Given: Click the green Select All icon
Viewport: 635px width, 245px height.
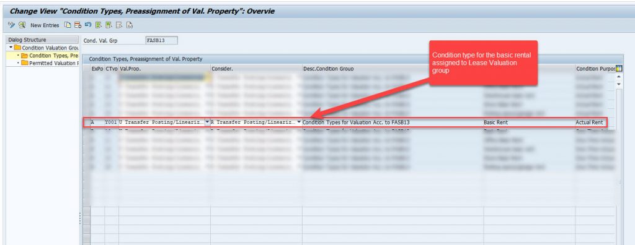Looking at the screenshot, I should [99, 25].
